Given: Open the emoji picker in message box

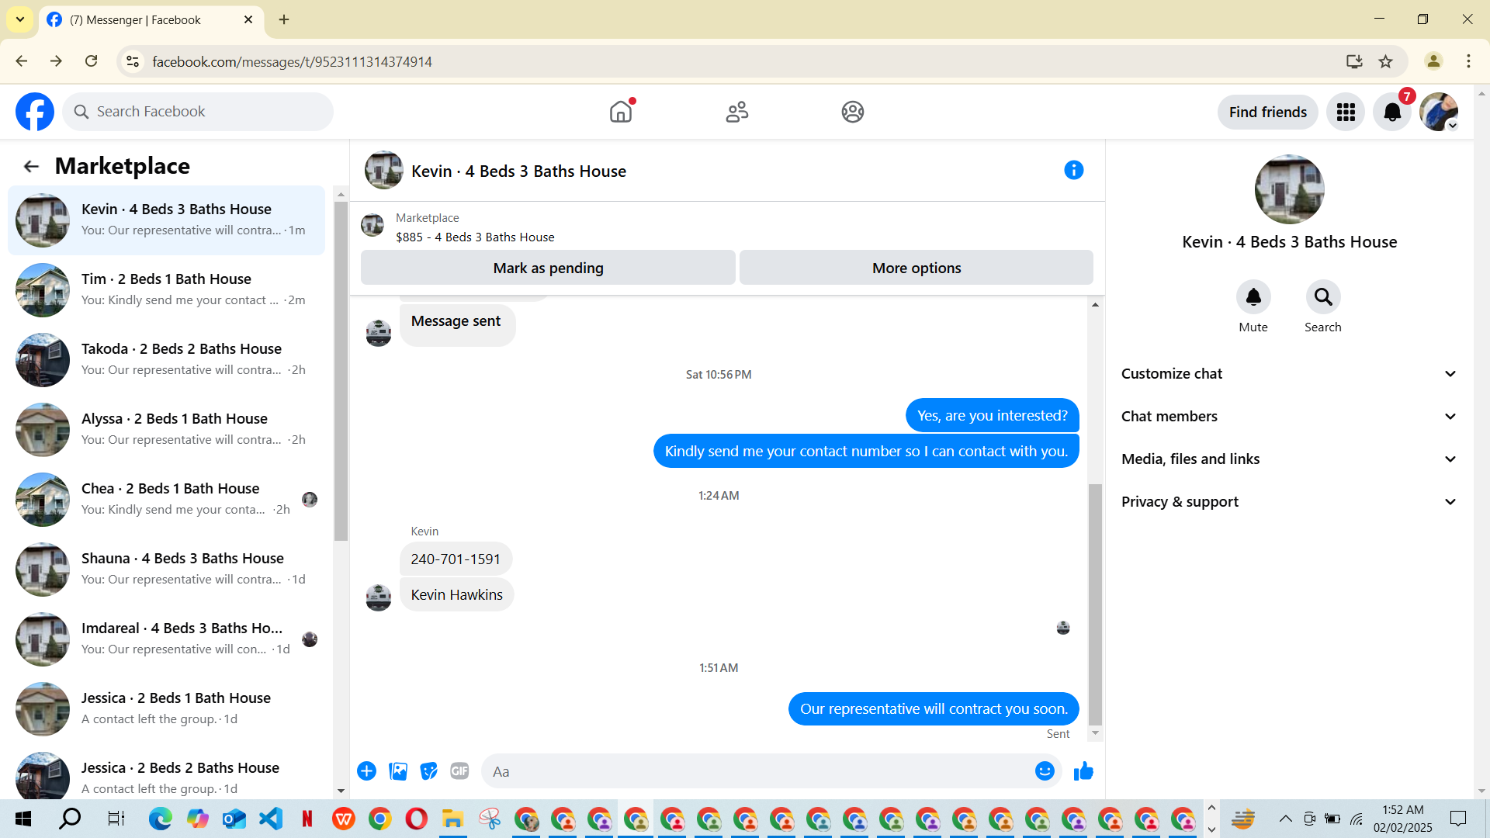Looking at the screenshot, I should tap(1045, 771).
